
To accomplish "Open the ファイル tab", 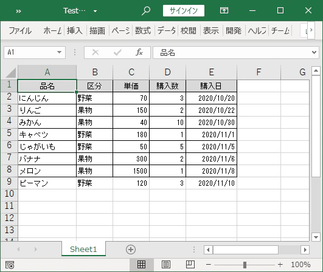I will click(20, 31).
